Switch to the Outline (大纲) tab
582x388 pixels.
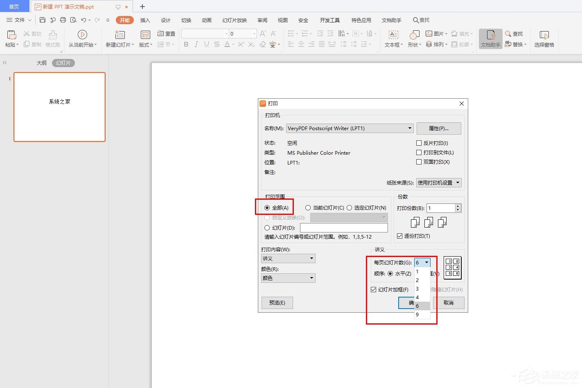coord(42,63)
